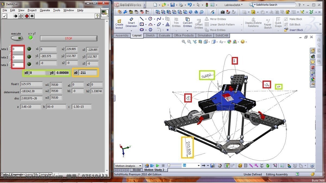
Task: Toggle the Quick Snaps button
Action: tap(278, 23)
